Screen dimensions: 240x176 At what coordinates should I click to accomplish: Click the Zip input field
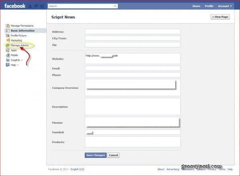coord(132,45)
